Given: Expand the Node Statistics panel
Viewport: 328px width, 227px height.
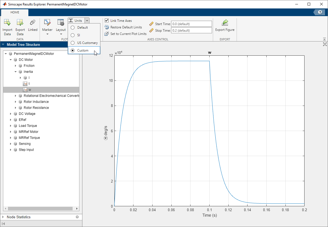Looking at the screenshot, I should [3, 217].
